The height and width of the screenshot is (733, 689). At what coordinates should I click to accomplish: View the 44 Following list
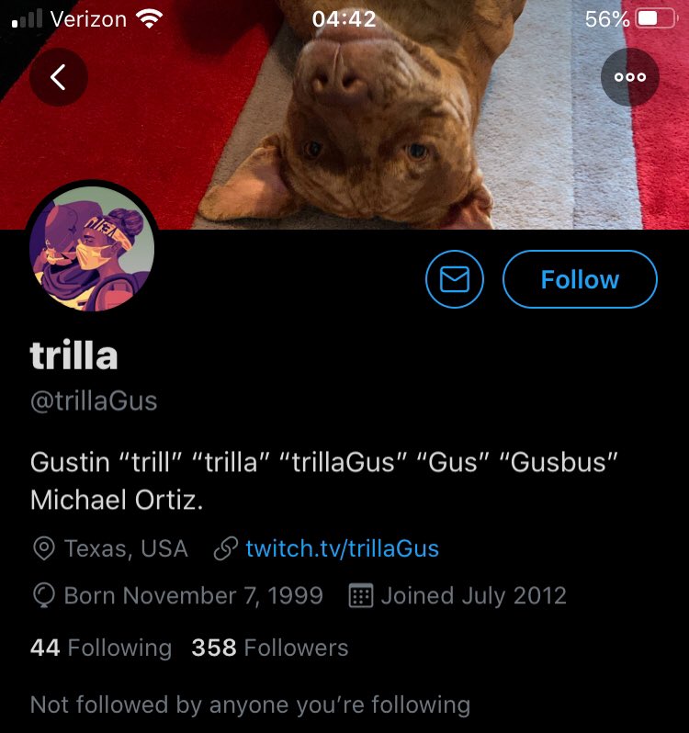(x=101, y=648)
